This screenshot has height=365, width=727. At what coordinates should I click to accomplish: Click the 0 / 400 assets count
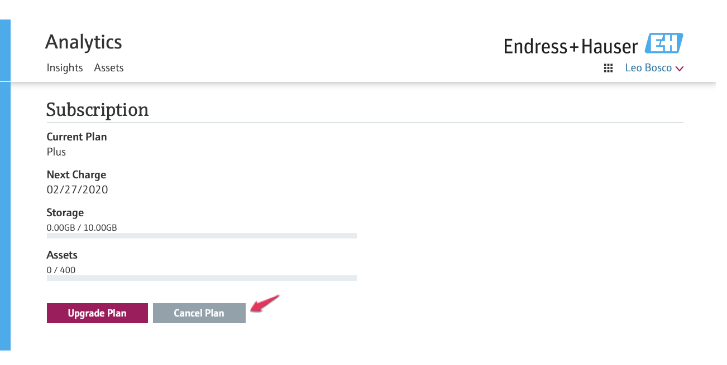61,270
